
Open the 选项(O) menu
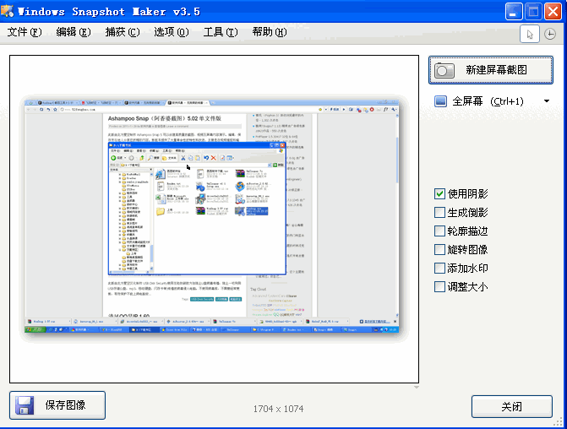pos(172,32)
